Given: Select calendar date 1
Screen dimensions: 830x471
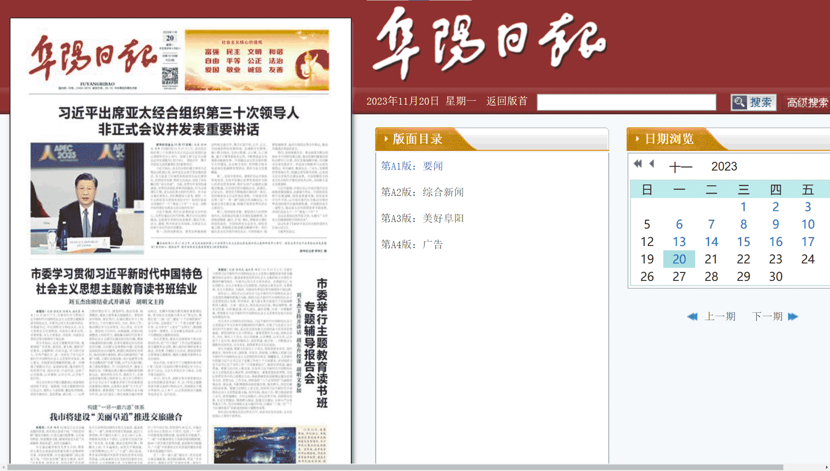Looking at the screenshot, I should point(744,207).
